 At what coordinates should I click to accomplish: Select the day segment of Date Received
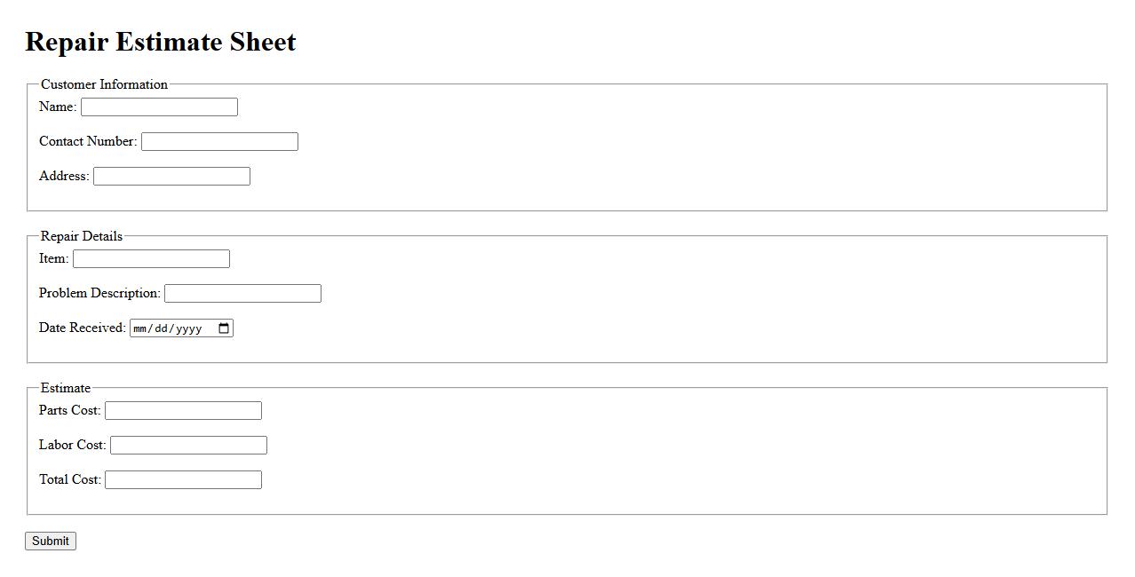pos(162,329)
